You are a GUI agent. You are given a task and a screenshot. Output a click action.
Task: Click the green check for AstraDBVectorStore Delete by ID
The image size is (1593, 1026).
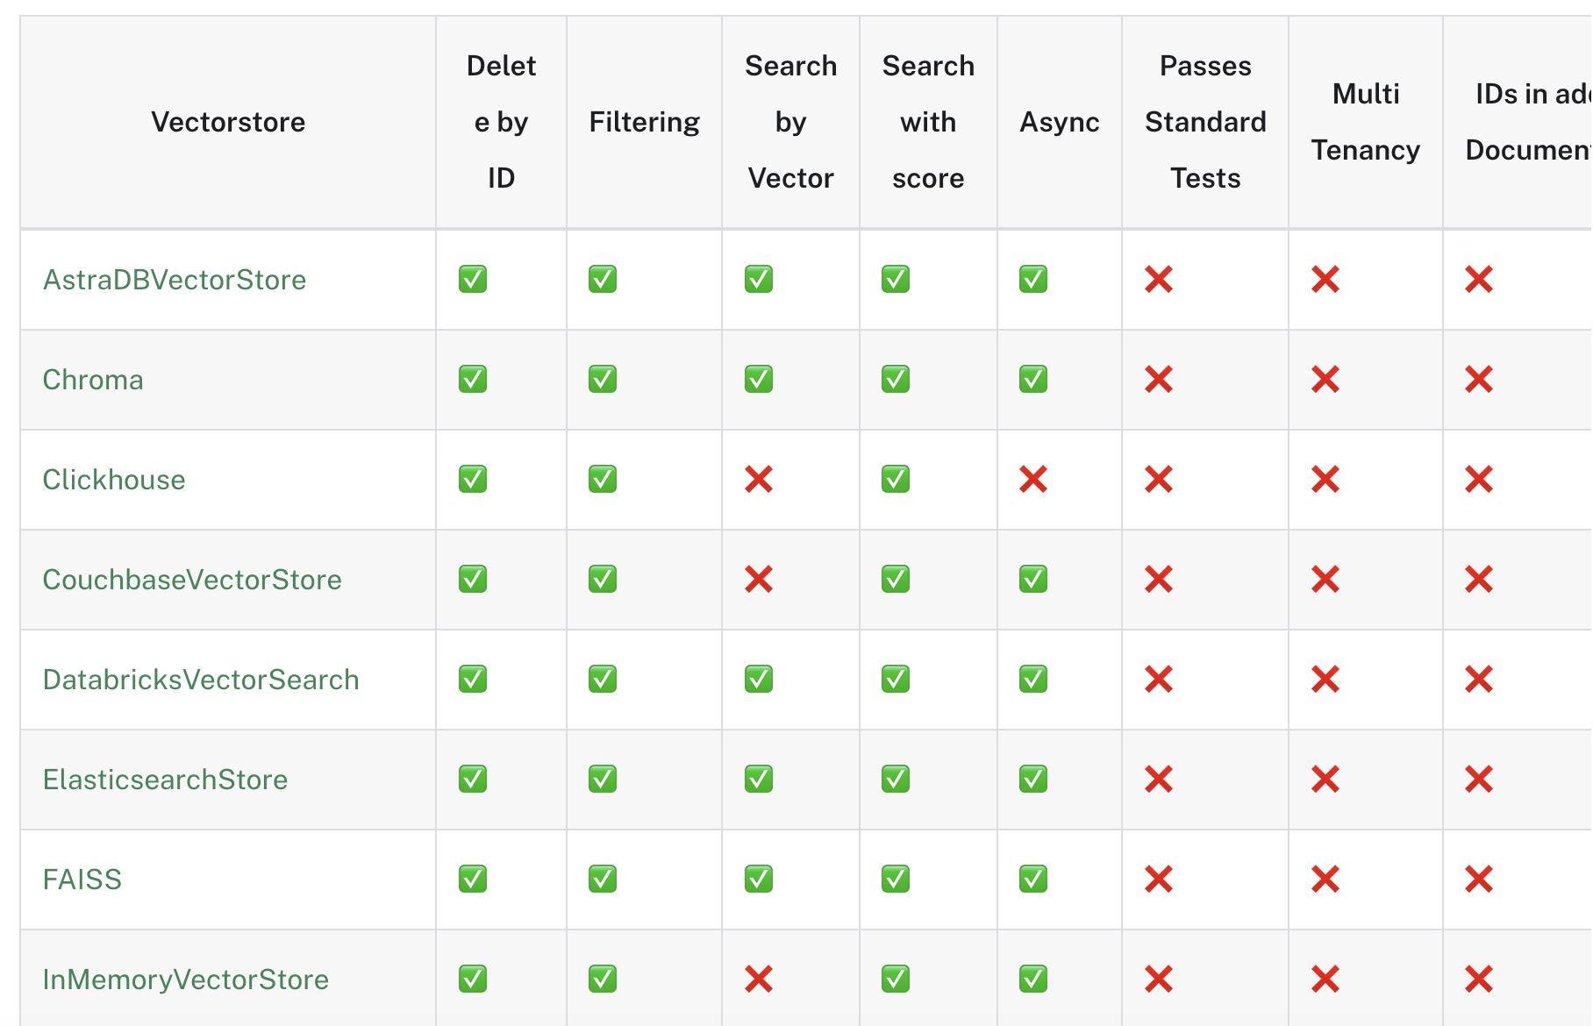click(x=473, y=280)
